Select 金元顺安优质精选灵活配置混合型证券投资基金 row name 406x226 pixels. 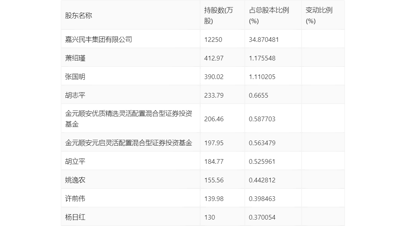129,119
